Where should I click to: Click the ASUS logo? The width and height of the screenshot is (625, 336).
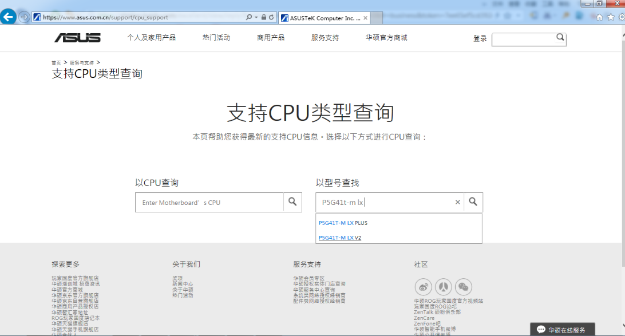[77, 38]
